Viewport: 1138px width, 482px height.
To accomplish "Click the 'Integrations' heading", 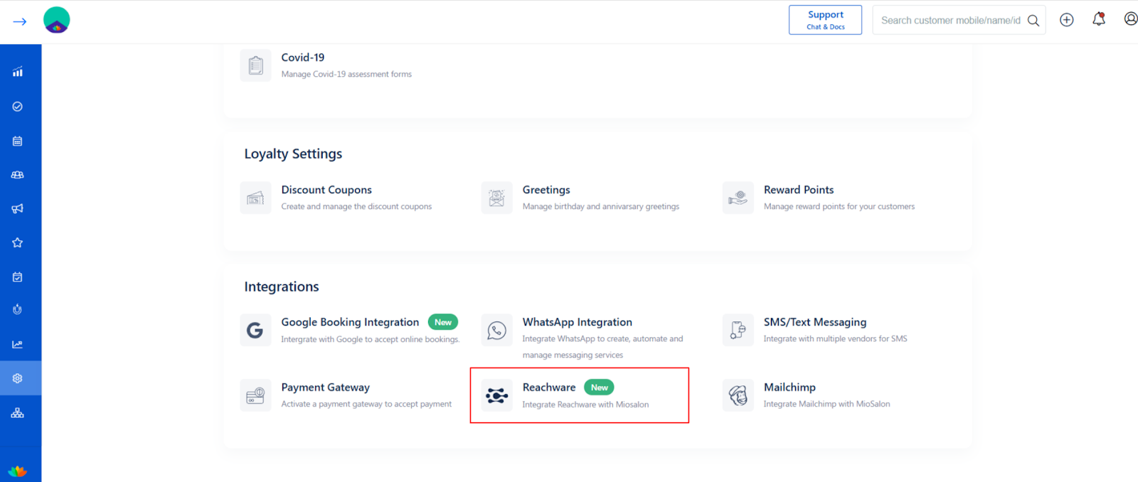I will (282, 286).
